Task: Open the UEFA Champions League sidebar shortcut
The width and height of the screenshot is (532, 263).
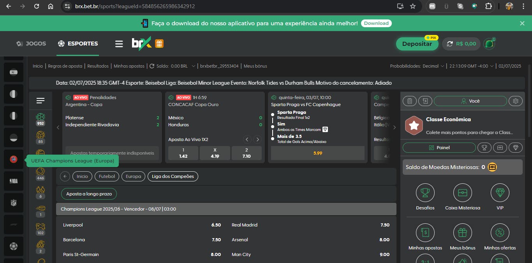Action: [14, 159]
